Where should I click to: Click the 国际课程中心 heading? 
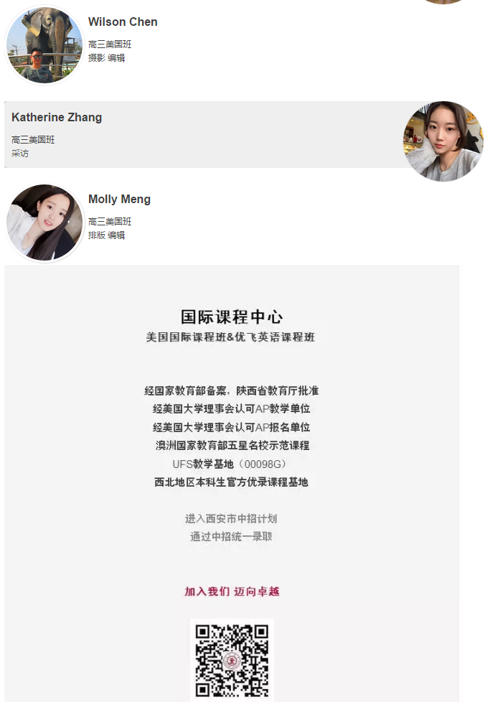point(232,317)
